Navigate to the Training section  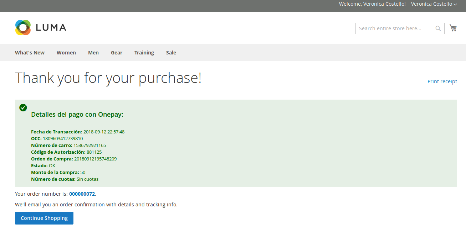pos(144,53)
